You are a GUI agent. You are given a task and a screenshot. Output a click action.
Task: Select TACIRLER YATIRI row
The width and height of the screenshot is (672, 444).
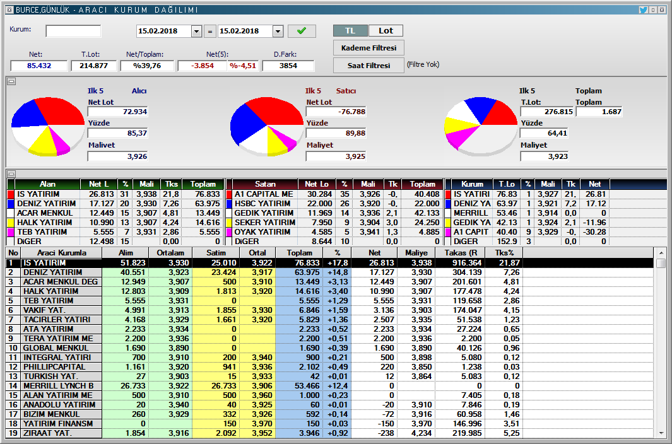click(x=329, y=319)
